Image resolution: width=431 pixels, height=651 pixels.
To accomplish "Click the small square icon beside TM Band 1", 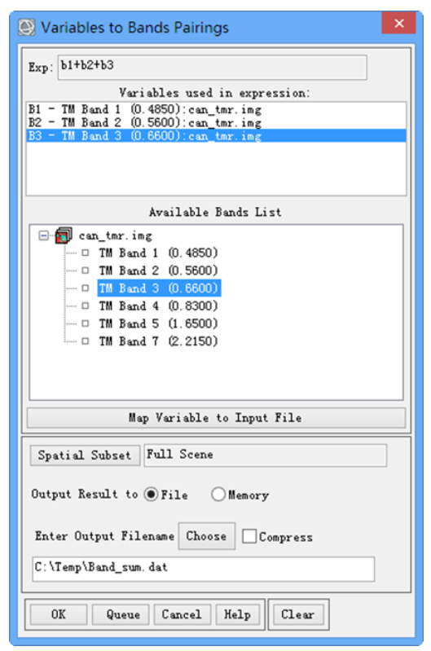I will click(85, 253).
